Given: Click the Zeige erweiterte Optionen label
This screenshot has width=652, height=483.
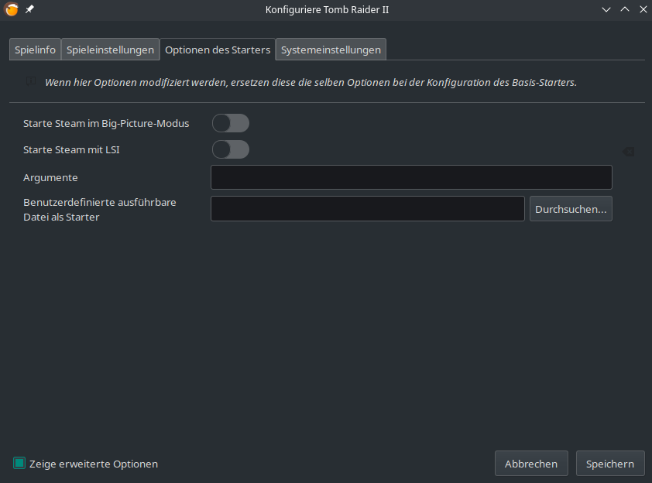Looking at the screenshot, I should coord(94,464).
